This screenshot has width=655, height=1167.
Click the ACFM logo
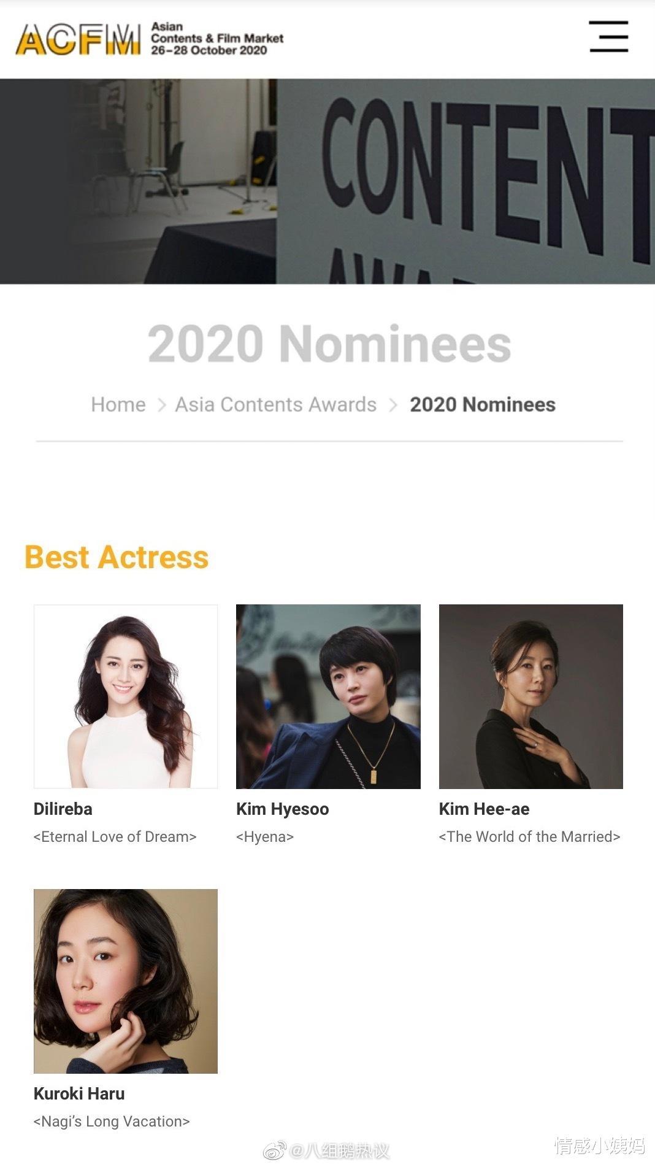[78, 39]
